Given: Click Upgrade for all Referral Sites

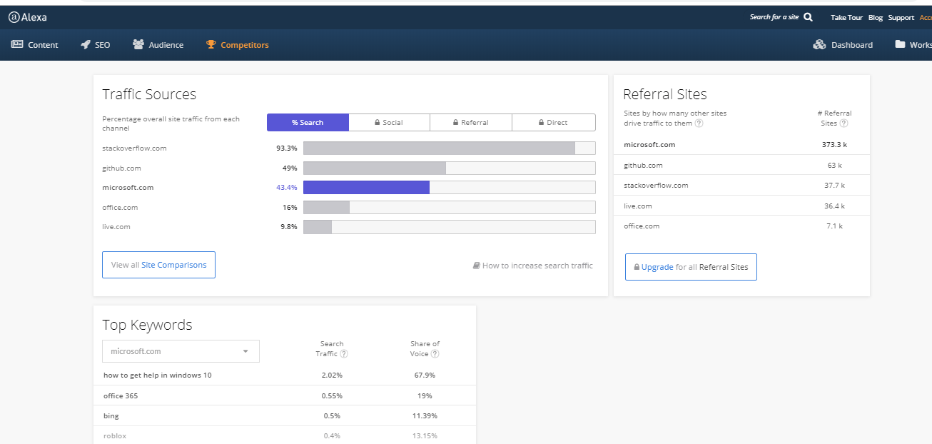Looking at the screenshot, I should (x=691, y=267).
